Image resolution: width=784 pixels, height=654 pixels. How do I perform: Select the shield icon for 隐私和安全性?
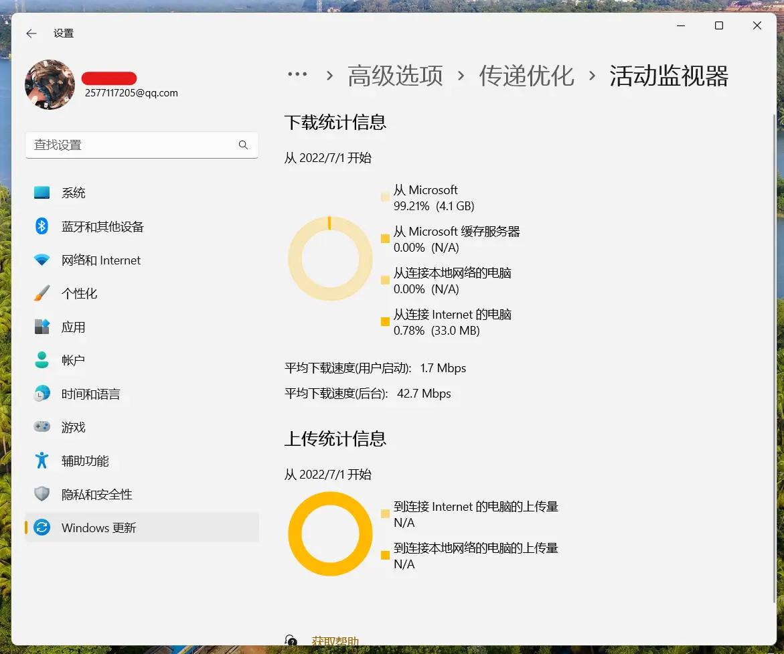42,494
